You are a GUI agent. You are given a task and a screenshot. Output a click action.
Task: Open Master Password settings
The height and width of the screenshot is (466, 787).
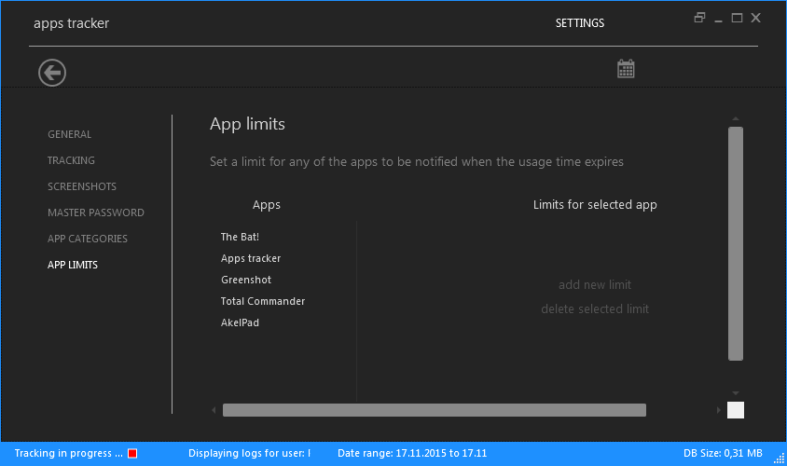[96, 212]
